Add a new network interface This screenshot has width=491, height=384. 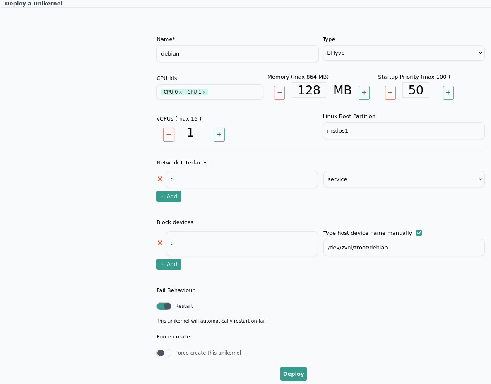pos(169,196)
